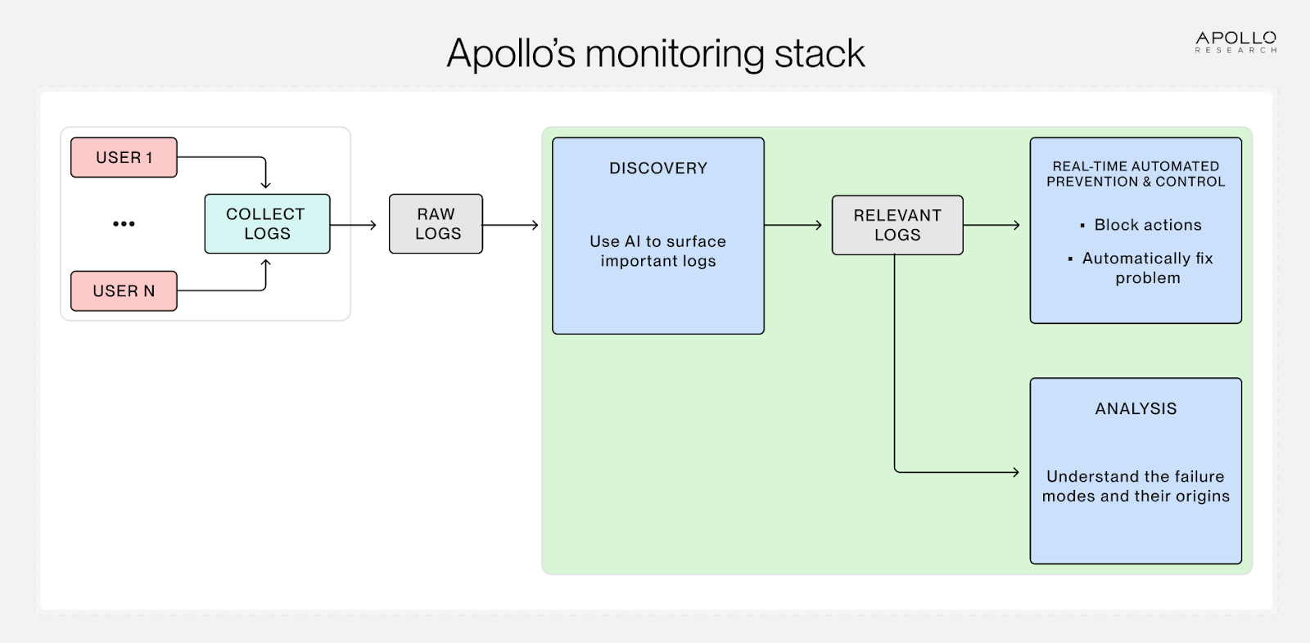Image resolution: width=1310 pixels, height=643 pixels.
Task: Click the arrowhead pointing into the Analysis box
Action: (1014, 472)
